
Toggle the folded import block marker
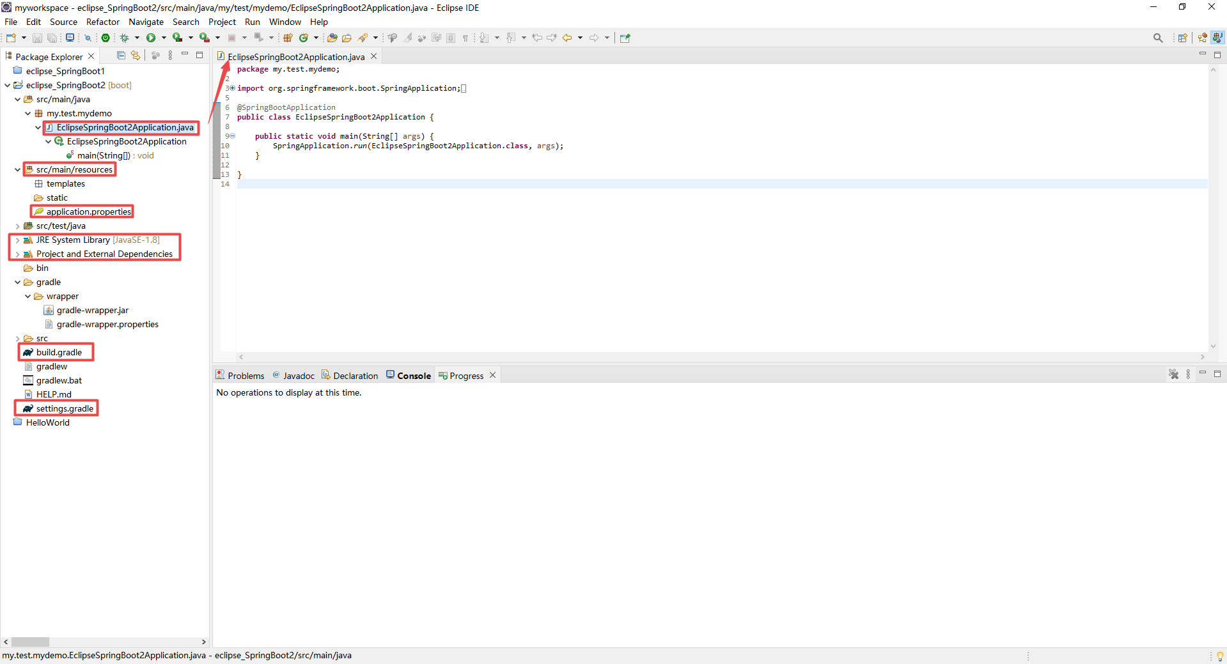(232, 88)
